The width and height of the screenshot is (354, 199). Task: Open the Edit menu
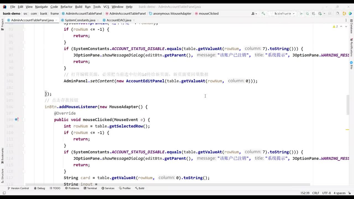click(x=20, y=7)
